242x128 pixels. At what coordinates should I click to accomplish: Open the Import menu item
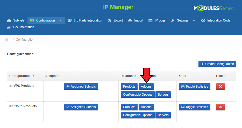tap(136, 20)
